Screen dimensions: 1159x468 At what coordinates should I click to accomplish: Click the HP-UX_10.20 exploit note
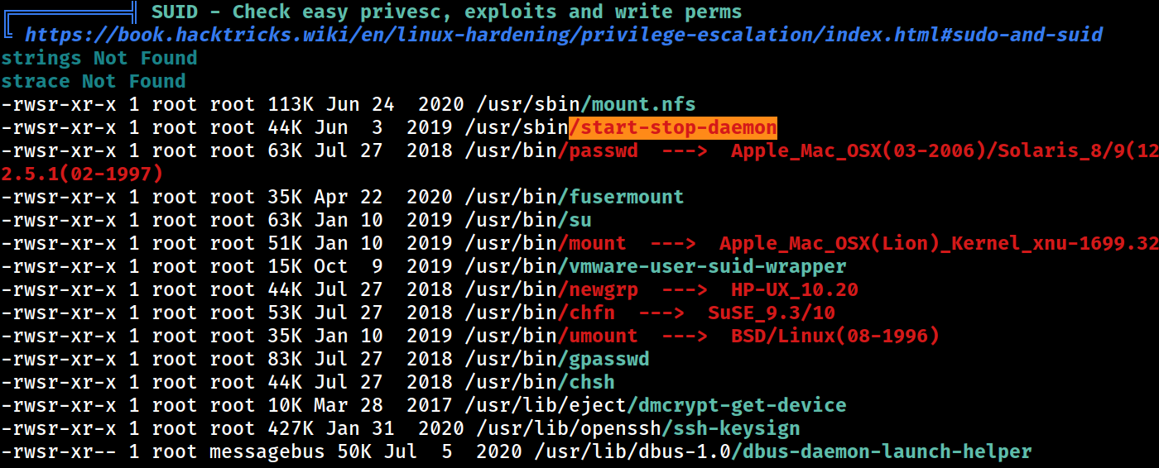(795, 289)
